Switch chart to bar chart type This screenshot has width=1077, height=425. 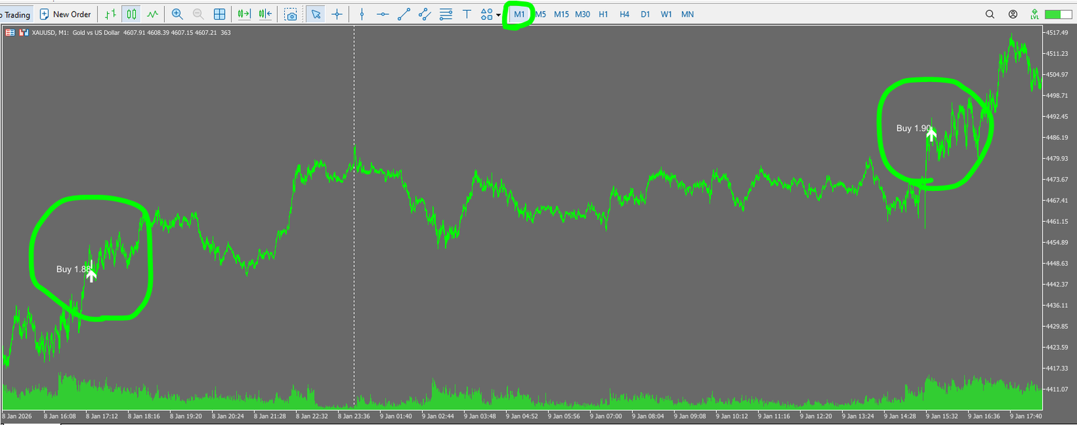110,14
